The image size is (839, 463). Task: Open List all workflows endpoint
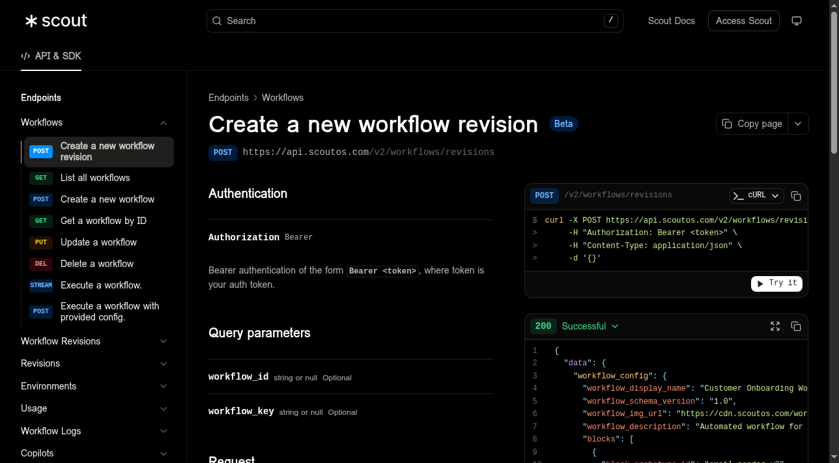[99, 178]
